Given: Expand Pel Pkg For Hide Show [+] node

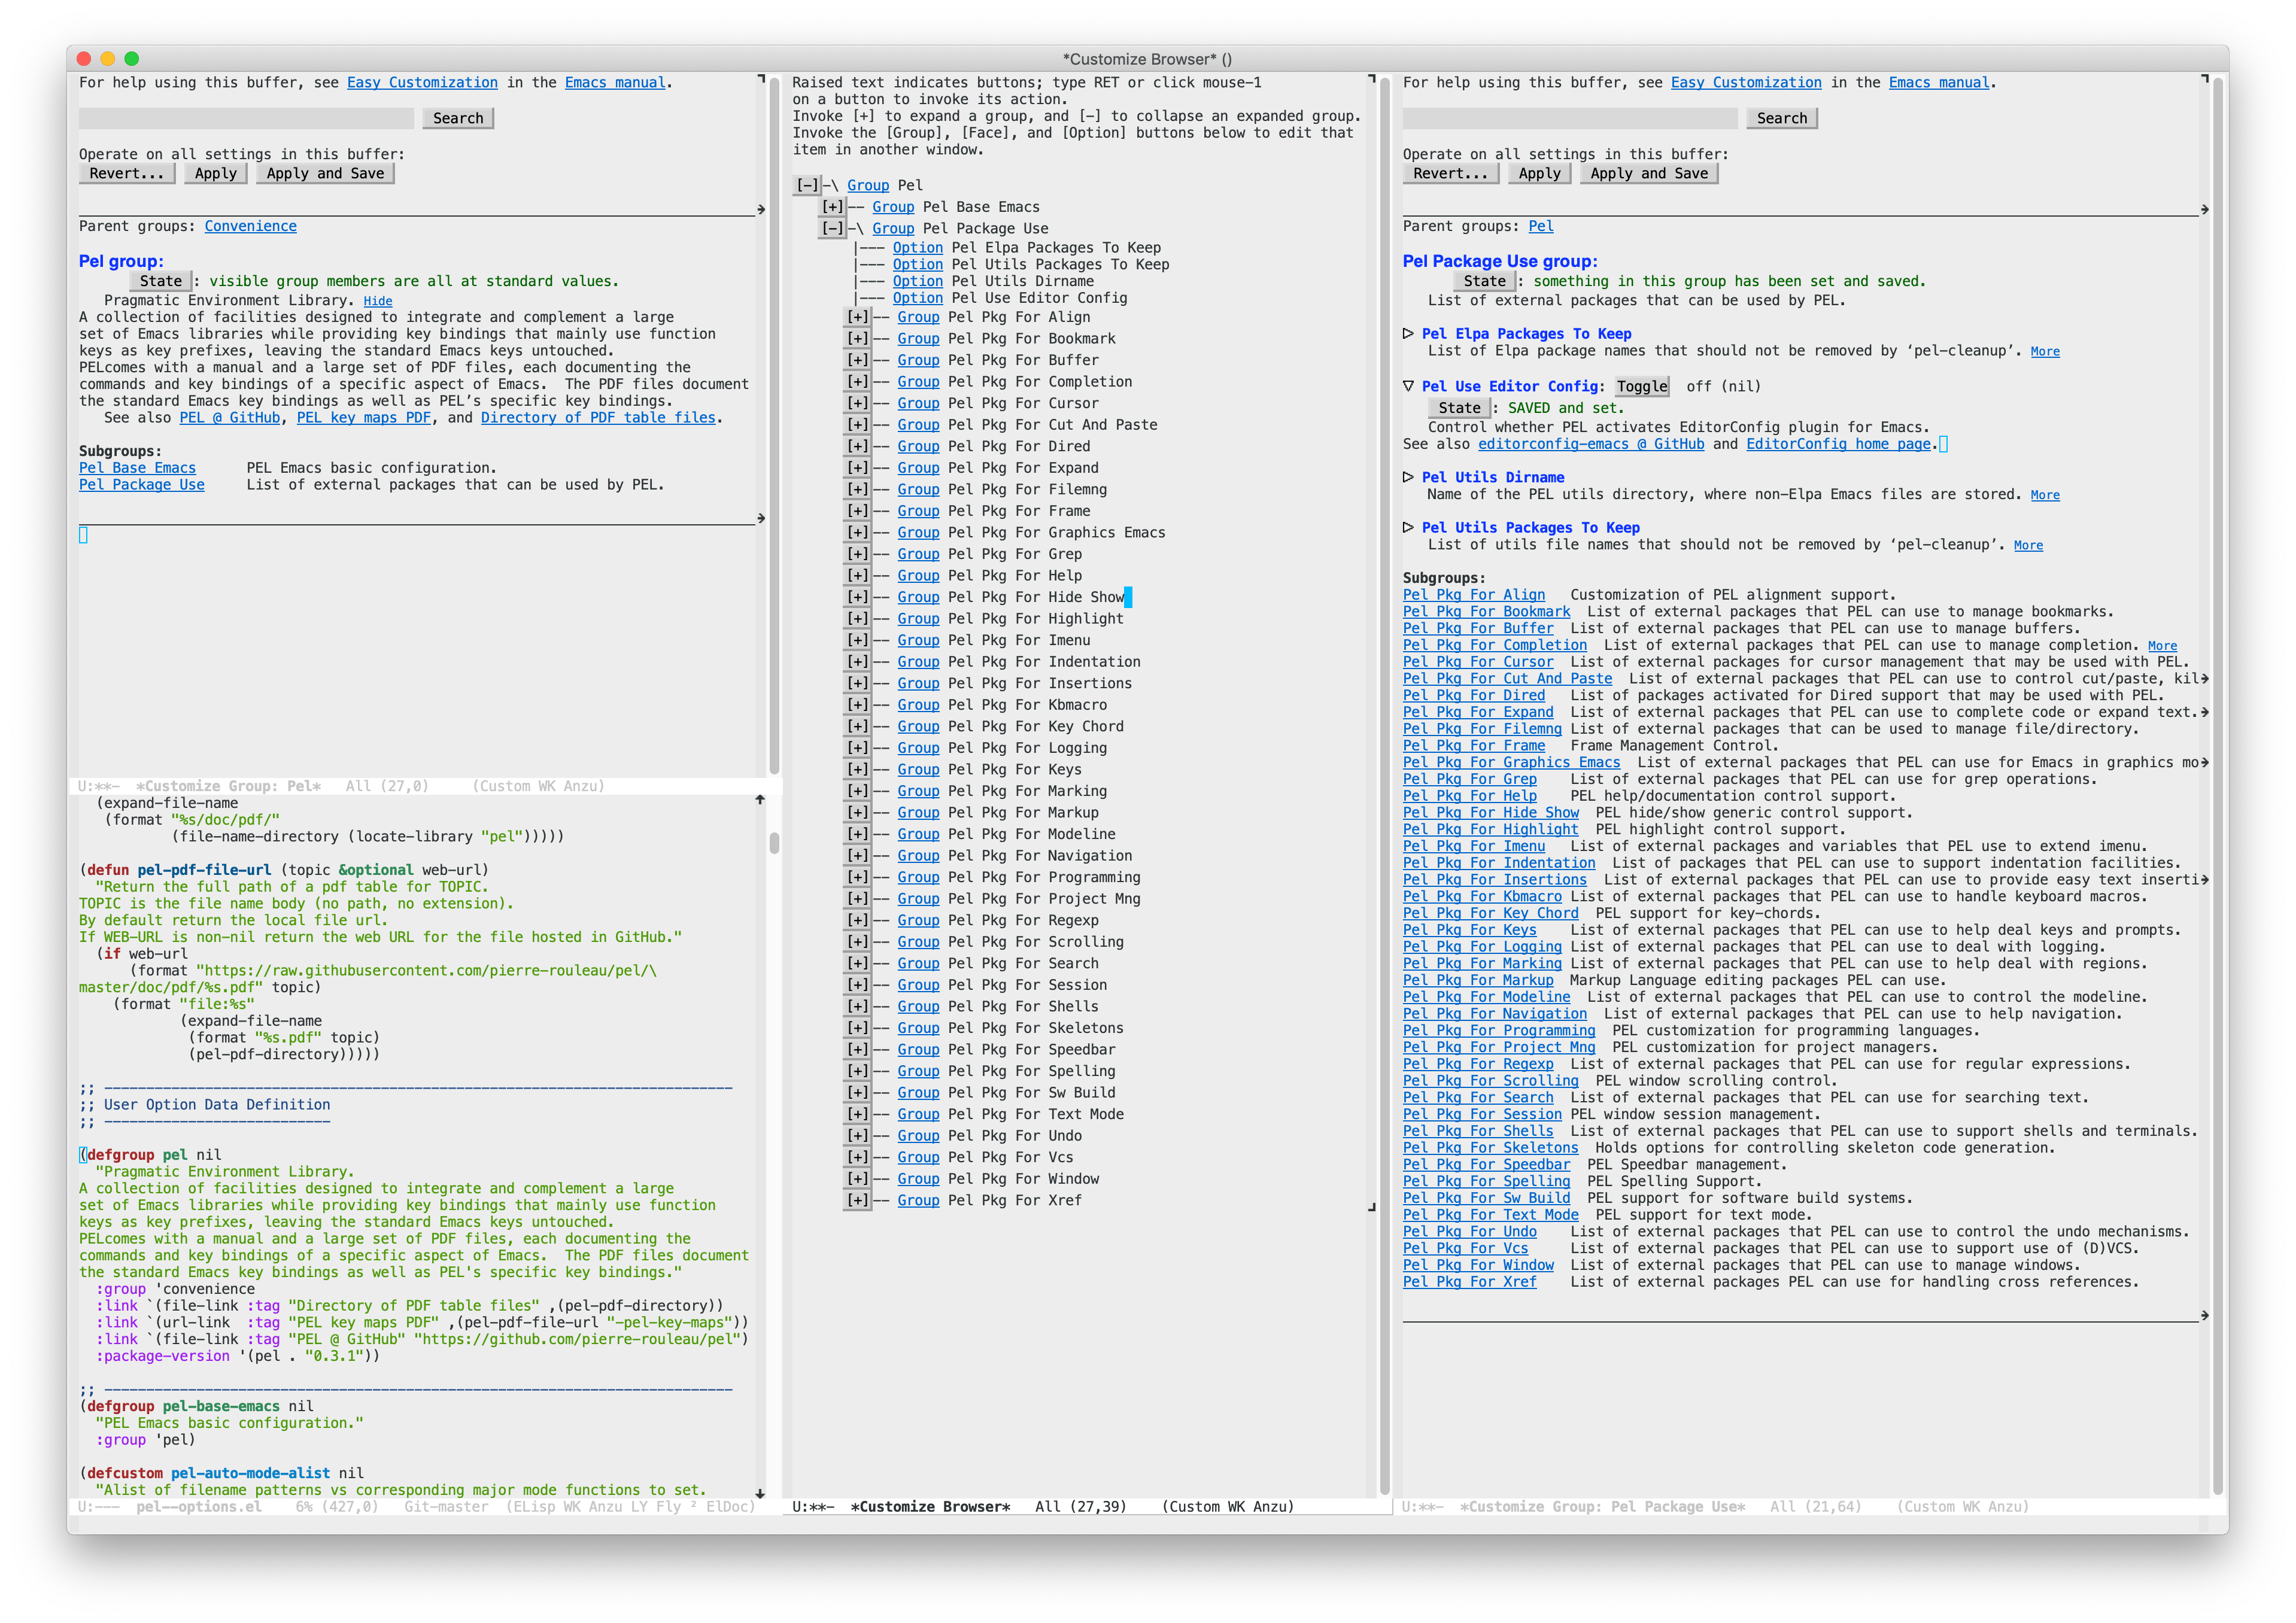Looking at the screenshot, I should 857,597.
